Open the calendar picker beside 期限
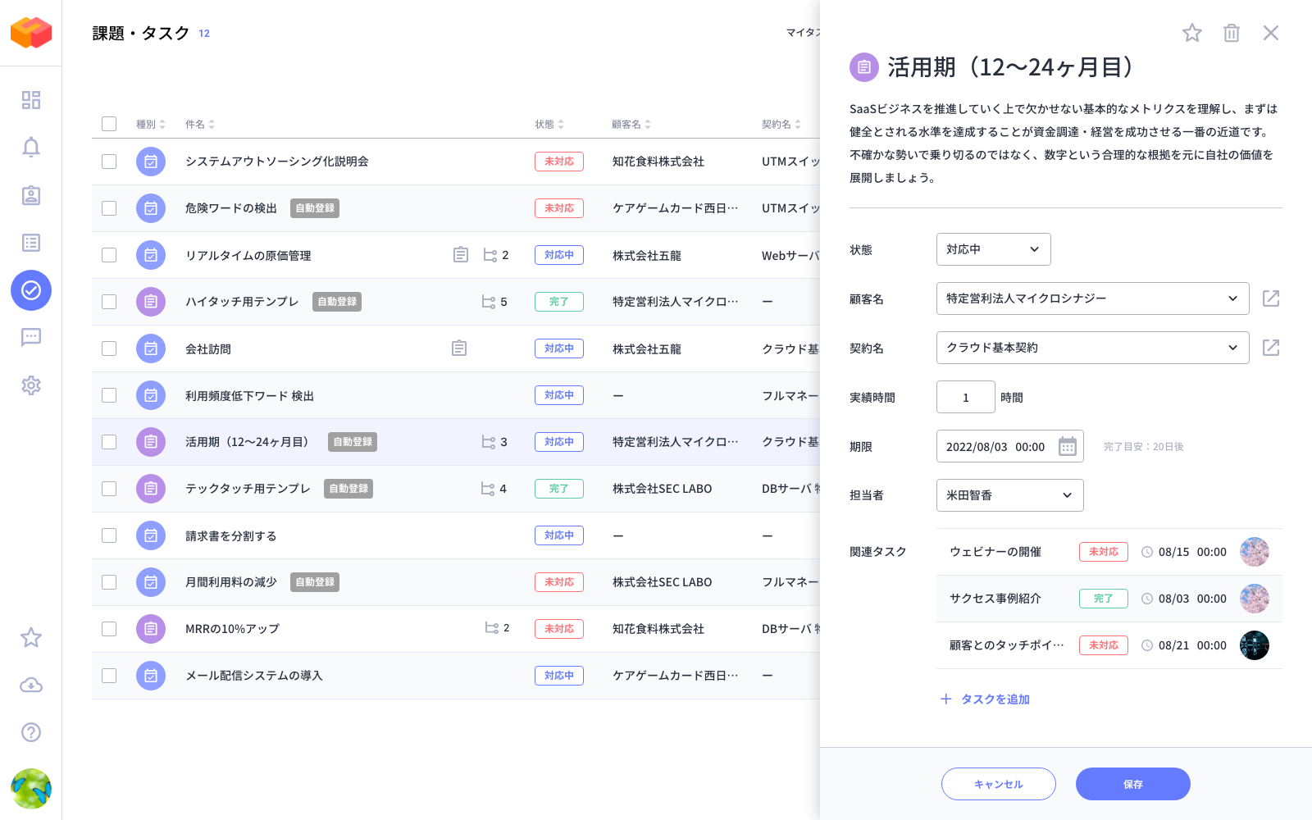1312x820 pixels. point(1067,446)
